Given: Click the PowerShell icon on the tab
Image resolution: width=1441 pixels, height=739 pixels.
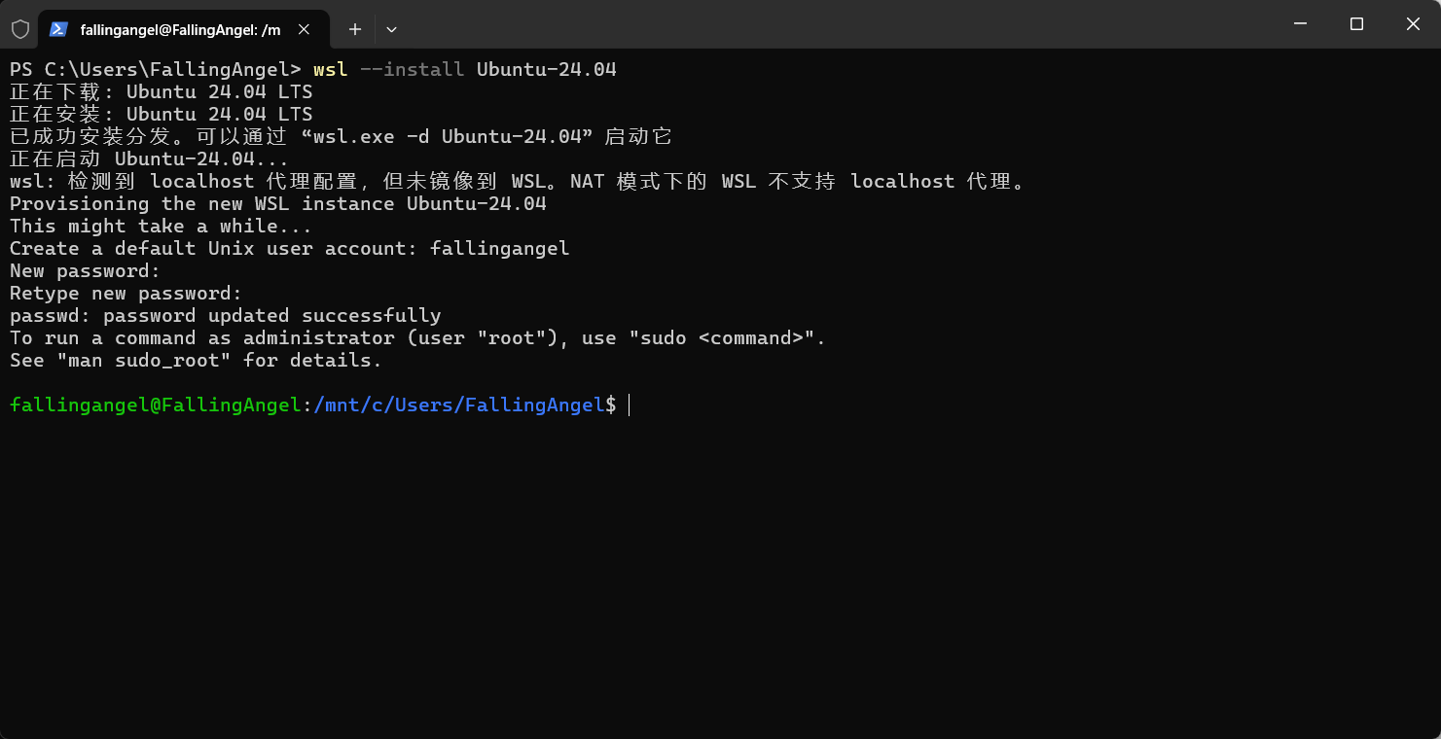Looking at the screenshot, I should point(58,29).
